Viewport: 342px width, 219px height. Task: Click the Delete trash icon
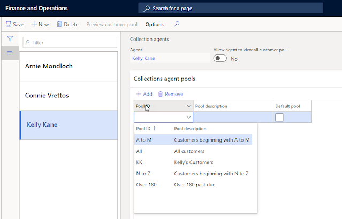59,24
